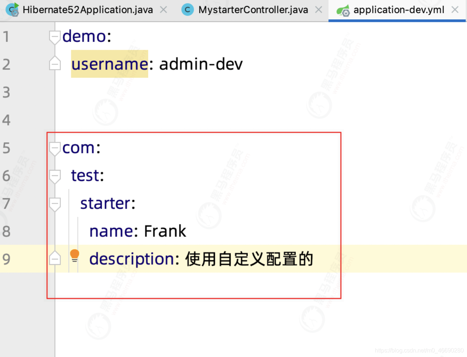467x357 pixels.
Task: Collapse the demo block fold marker
Action: point(55,37)
